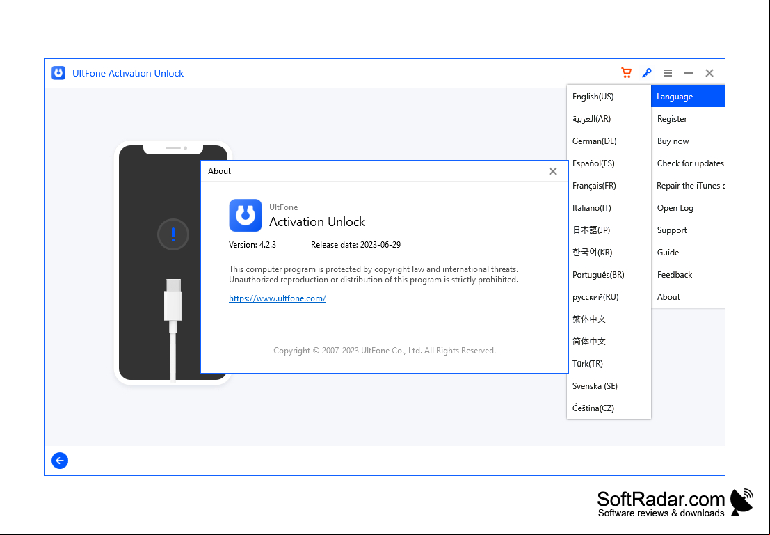Select Svenska (SE) language
The height and width of the screenshot is (535, 770).
point(609,386)
